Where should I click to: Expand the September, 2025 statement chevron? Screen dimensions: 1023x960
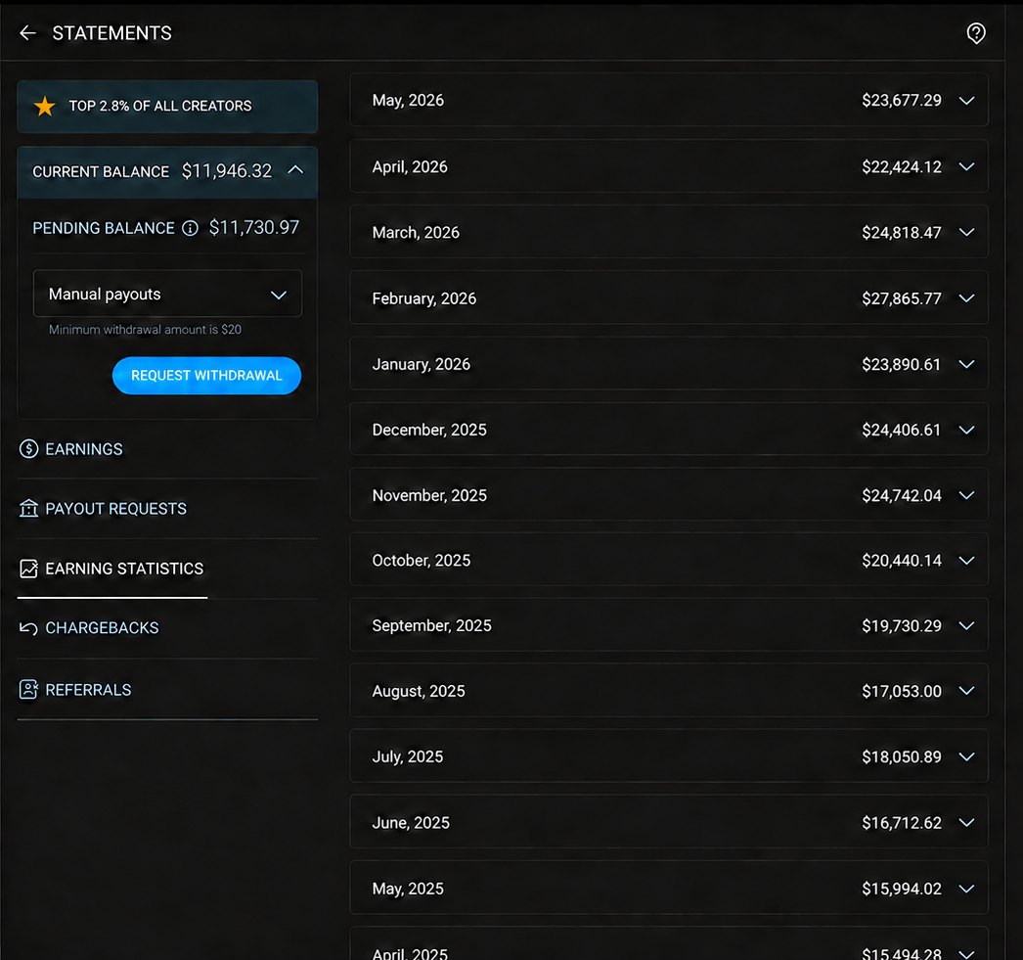pos(966,625)
